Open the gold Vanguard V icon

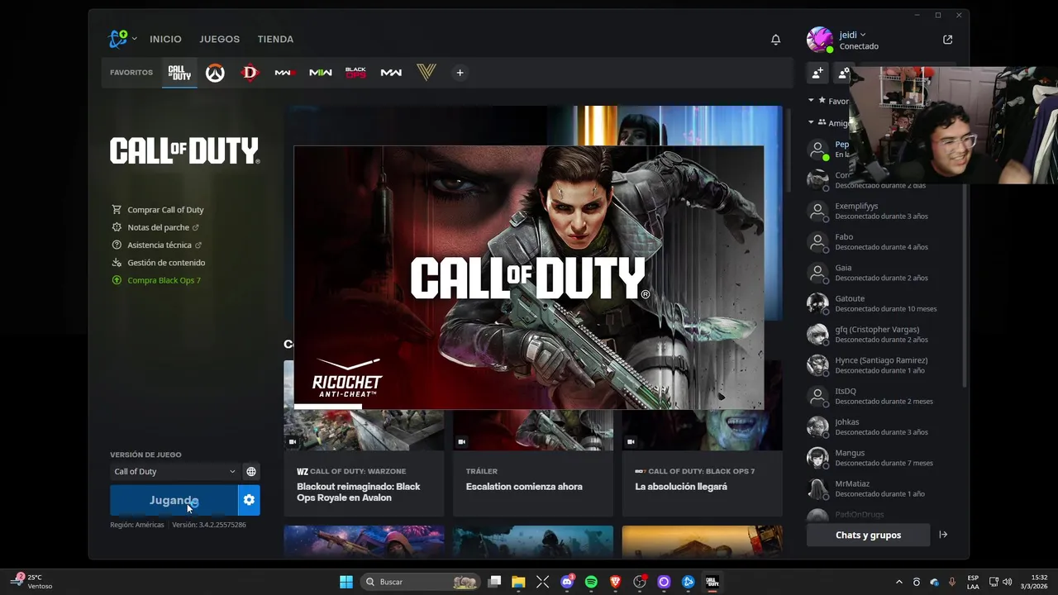click(x=426, y=73)
